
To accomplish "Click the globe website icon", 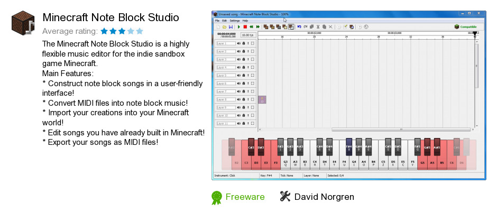I will pos(366,27).
